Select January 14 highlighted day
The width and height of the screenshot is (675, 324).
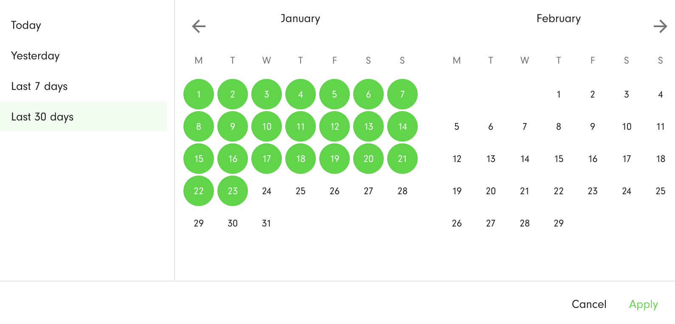click(402, 126)
